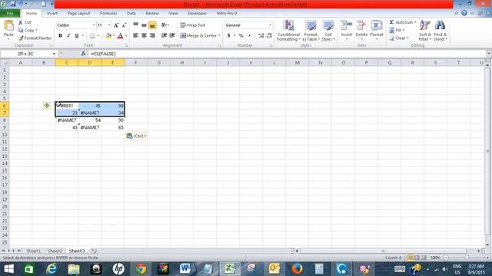Increase the cell indent

(172, 35)
